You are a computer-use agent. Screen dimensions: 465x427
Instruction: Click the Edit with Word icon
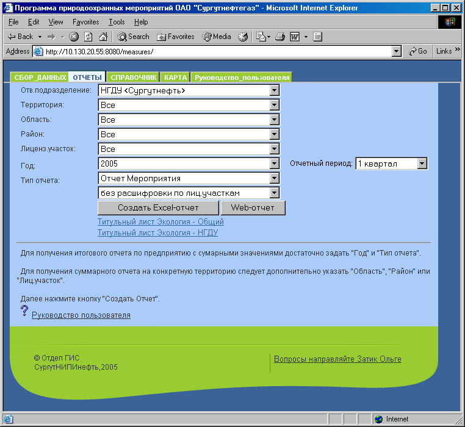point(295,37)
